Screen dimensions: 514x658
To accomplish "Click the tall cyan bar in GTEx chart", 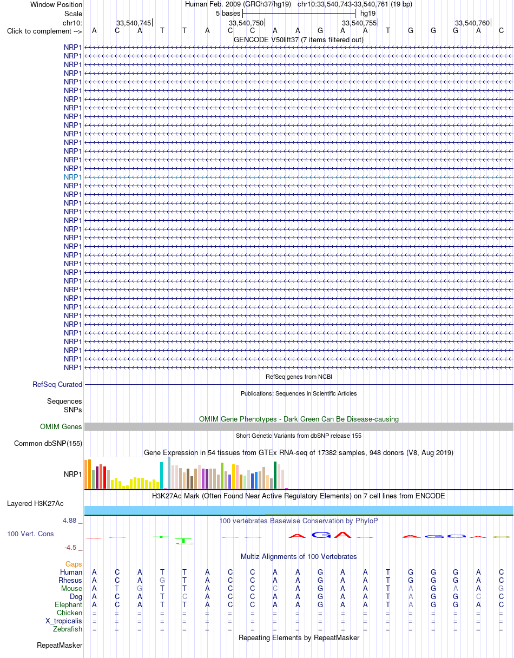I will (161, 475).
